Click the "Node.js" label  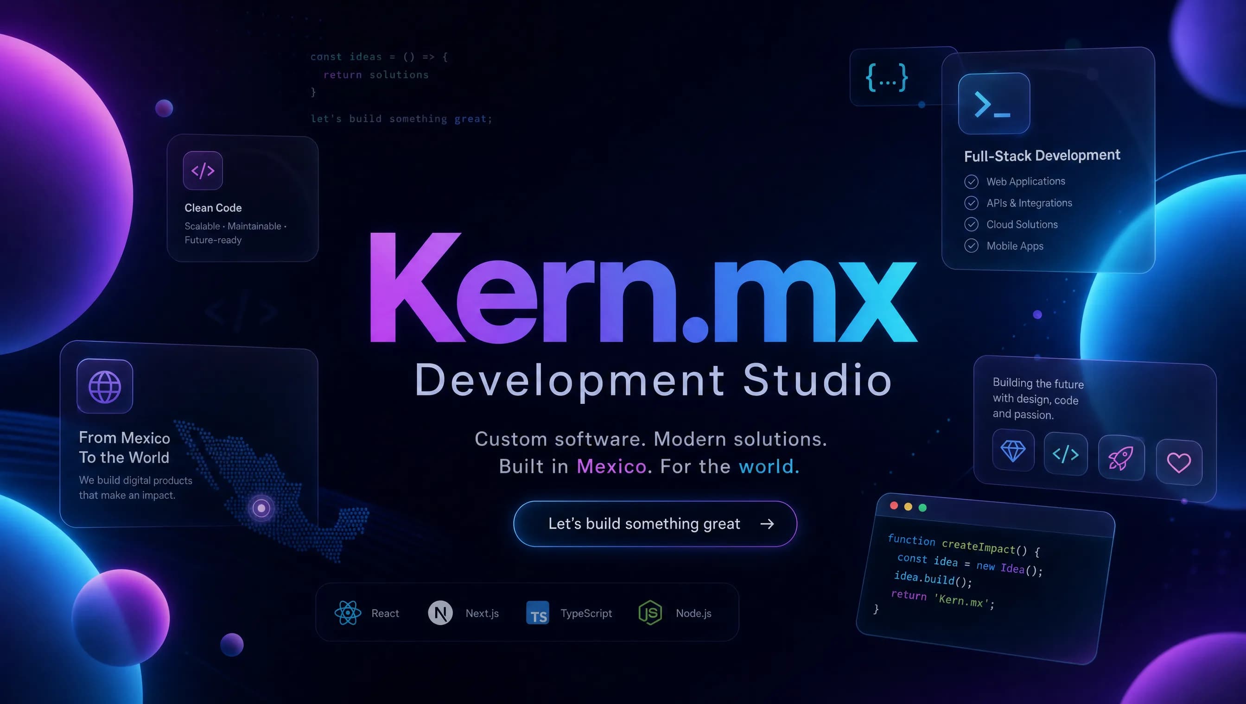tap(693, 613)
